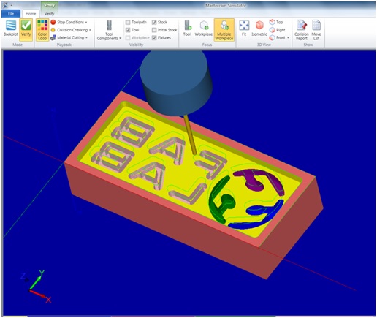Focus on Tool in Focus group
377x318 pixels.
click(x=187, y=28)
